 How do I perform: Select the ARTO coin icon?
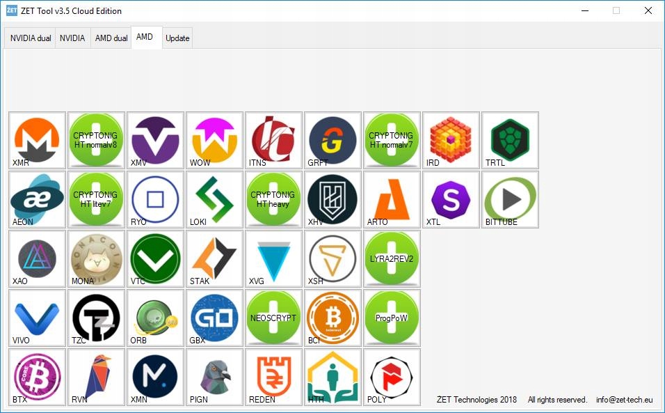[392, 199]
